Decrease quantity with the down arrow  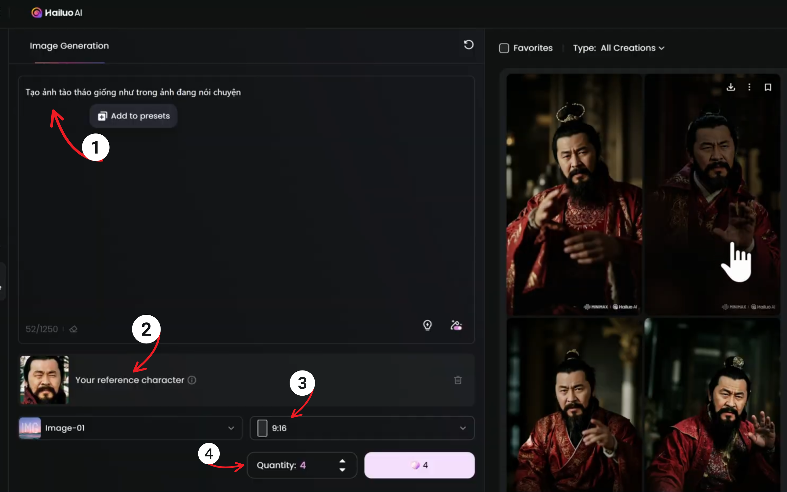click(x=342, y=470)
